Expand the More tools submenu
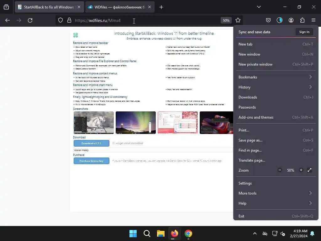The width and height of the screenshot is (321, 241). pyautogui.click(x=276, y=193)
